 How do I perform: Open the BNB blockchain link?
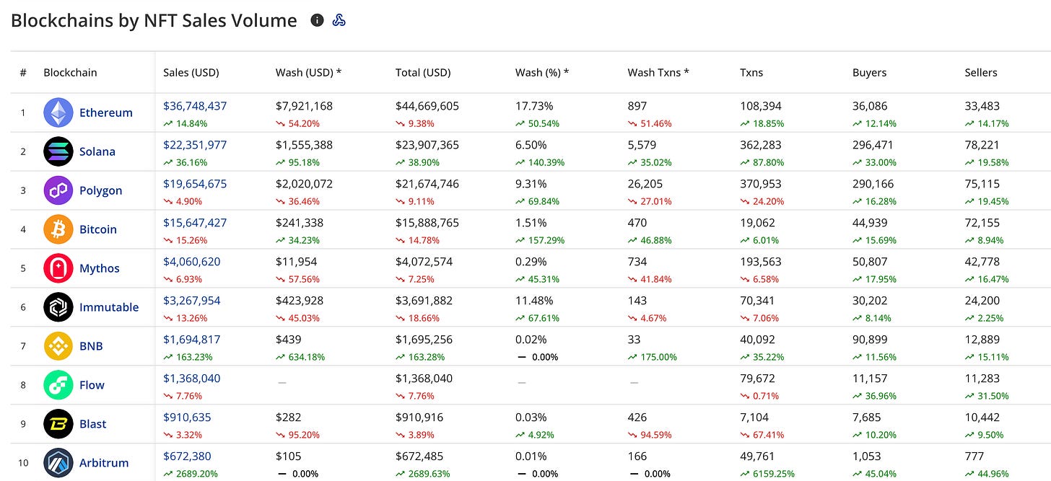tap(91, 346)
